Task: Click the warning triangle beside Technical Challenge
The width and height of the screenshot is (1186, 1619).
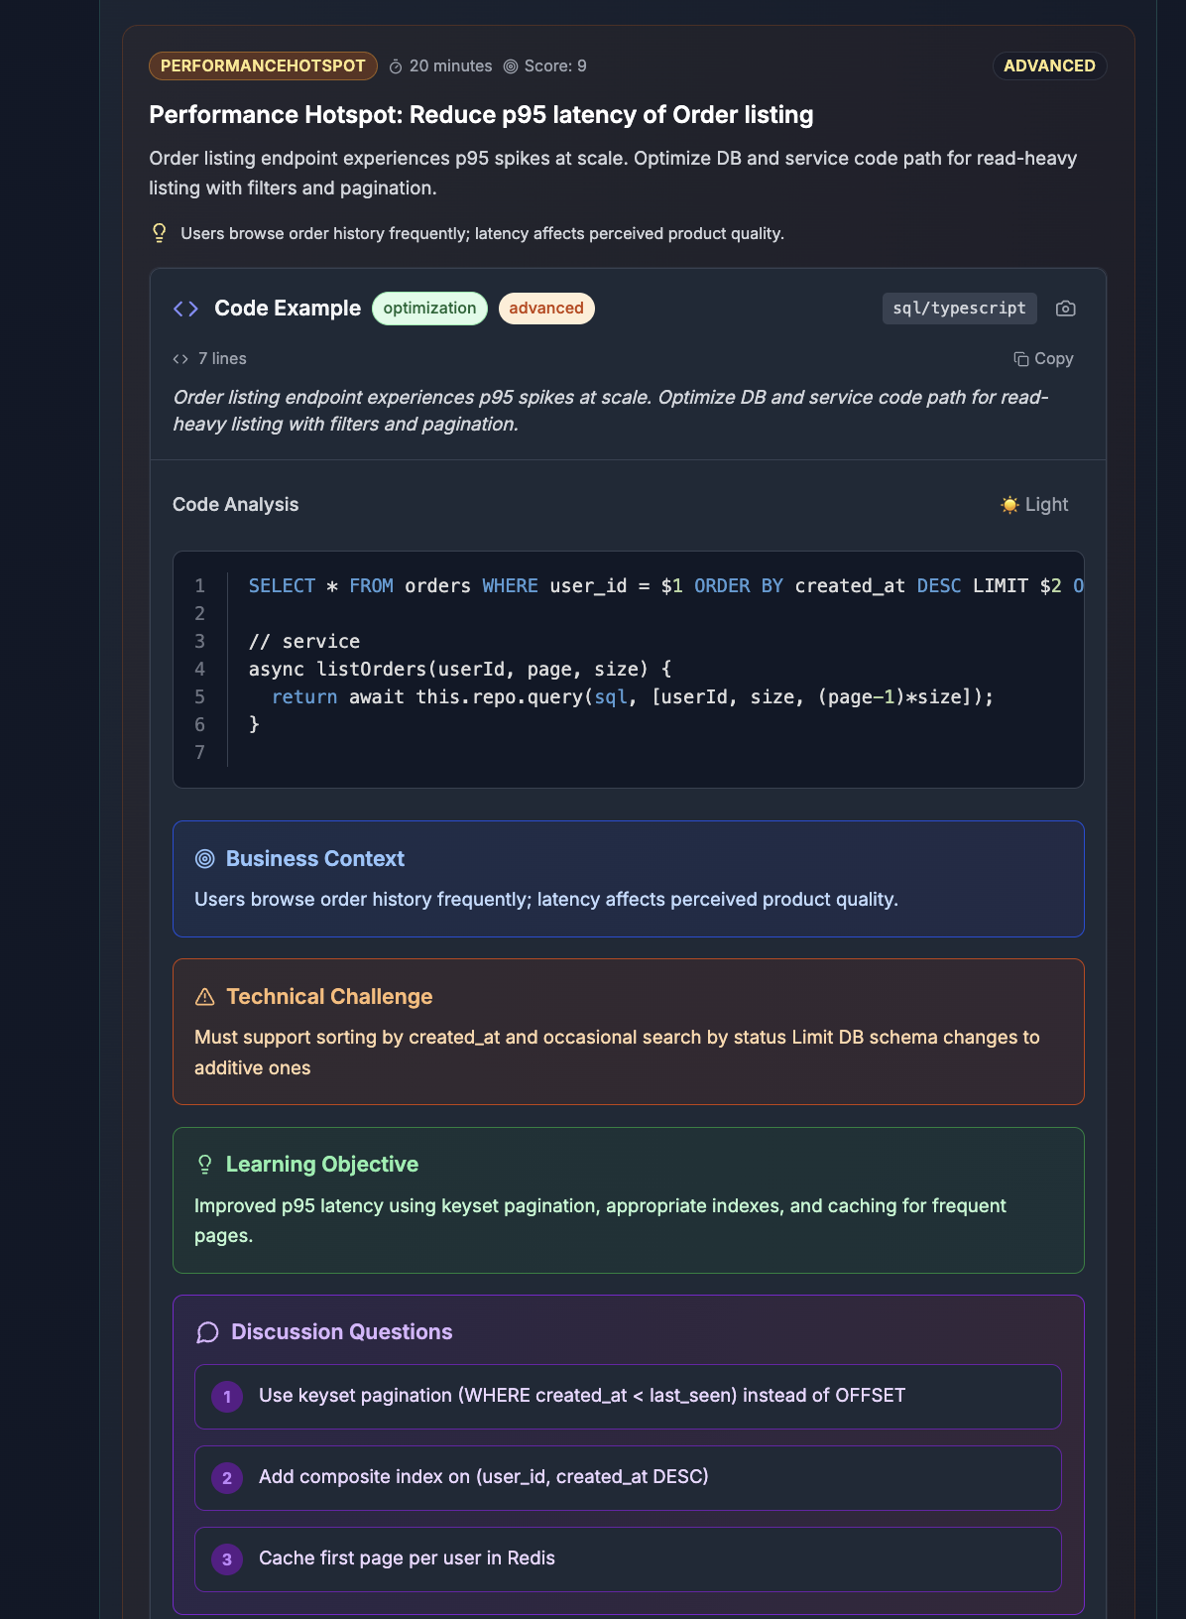Action: click(205, 996)
